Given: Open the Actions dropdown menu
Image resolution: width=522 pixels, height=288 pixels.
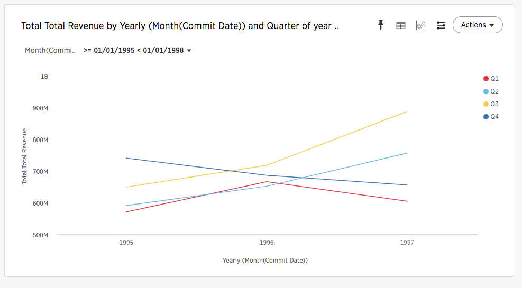Looking at the screenshot, I should tap(478, 25).
